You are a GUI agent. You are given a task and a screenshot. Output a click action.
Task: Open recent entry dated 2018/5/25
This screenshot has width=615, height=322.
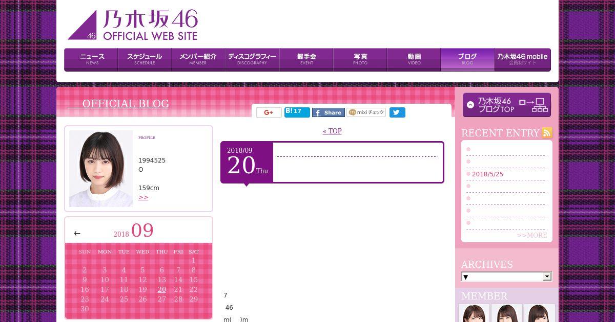point(487,174)
